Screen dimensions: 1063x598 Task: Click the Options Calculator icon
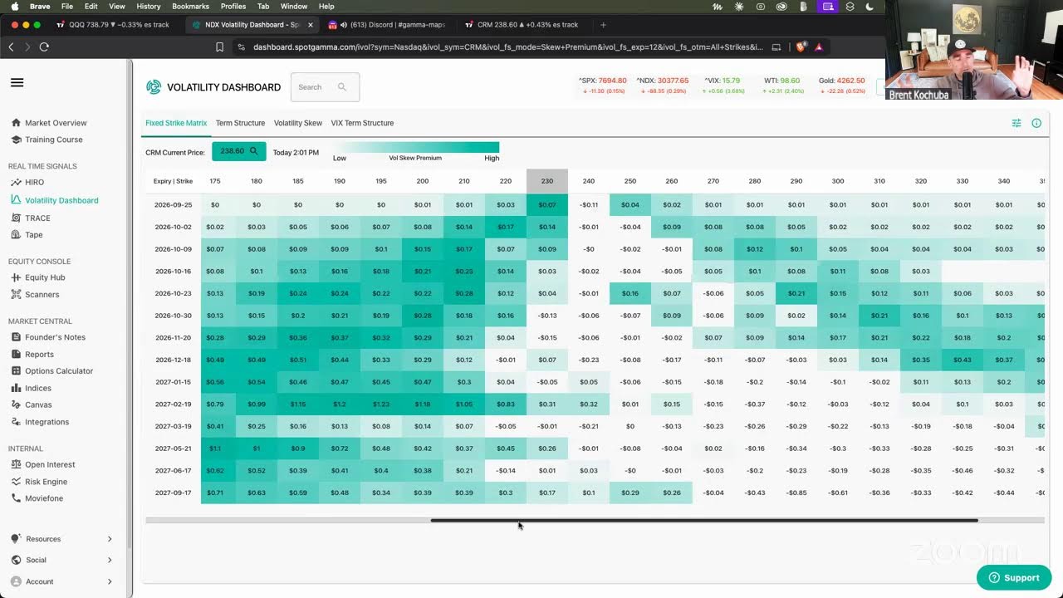coord(16,371)
